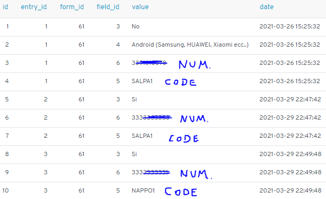
Task: Click the id cell showing 10
Action: pos(5,190)
